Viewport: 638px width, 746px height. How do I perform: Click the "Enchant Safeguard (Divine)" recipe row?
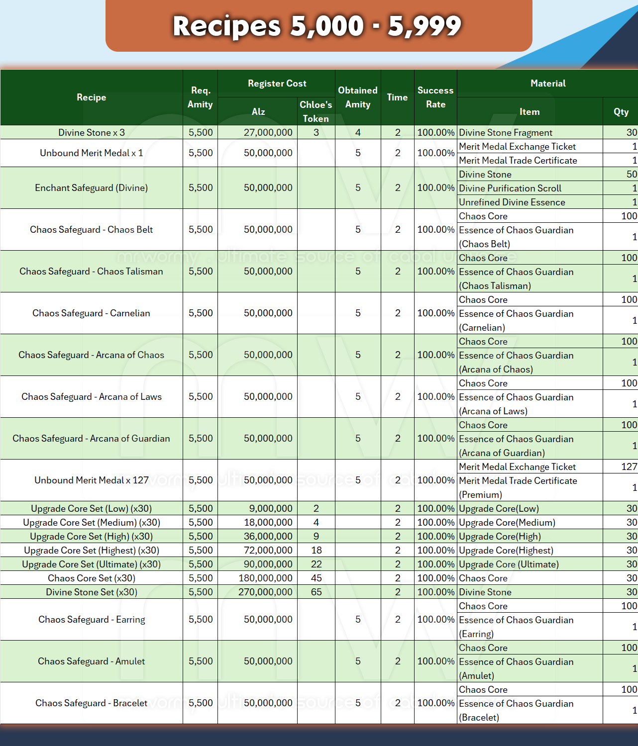pos(92,188)
